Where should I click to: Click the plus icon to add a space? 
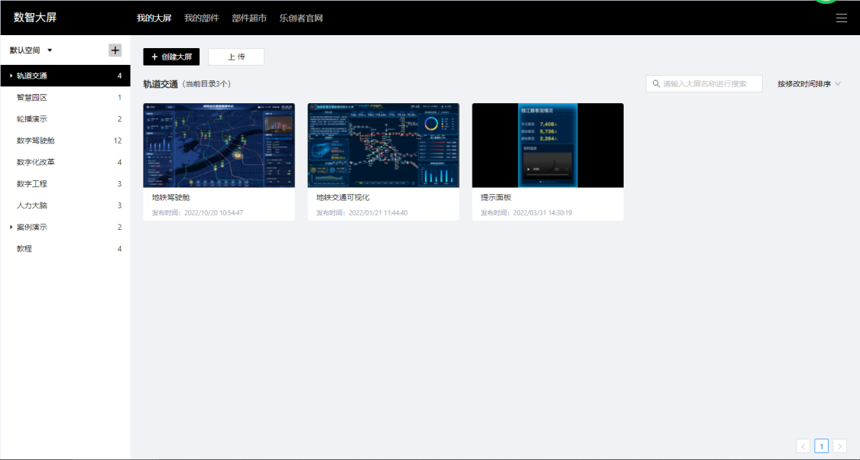pos(115,50)
